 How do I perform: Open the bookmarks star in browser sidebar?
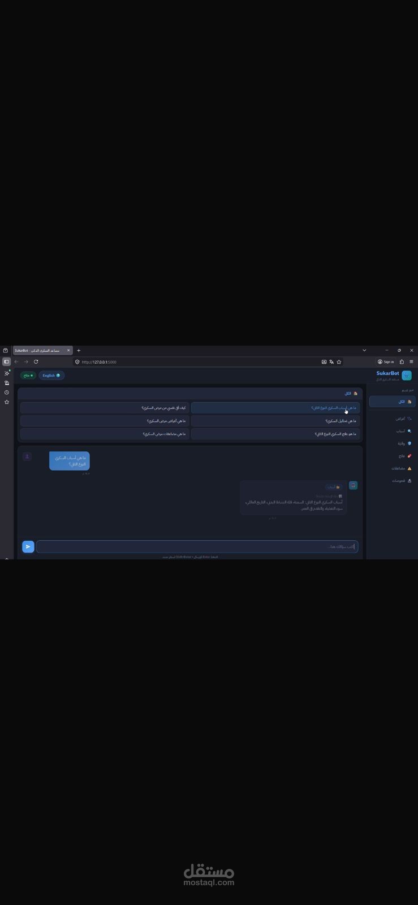point(7,402)
